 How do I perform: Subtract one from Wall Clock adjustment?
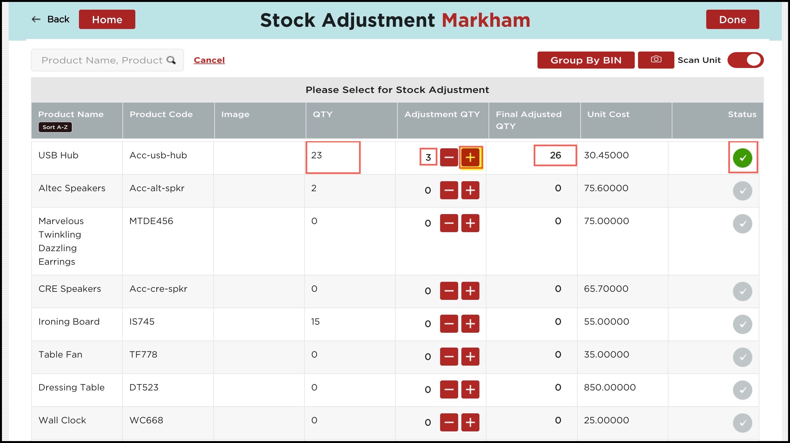click(449, 422)
